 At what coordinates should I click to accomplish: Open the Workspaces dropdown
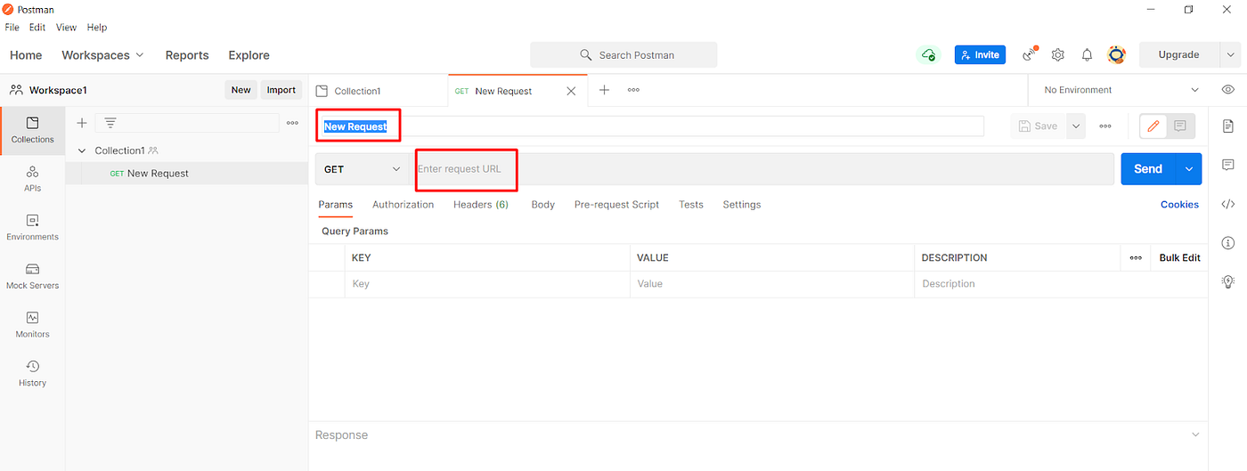click(102, 55)
